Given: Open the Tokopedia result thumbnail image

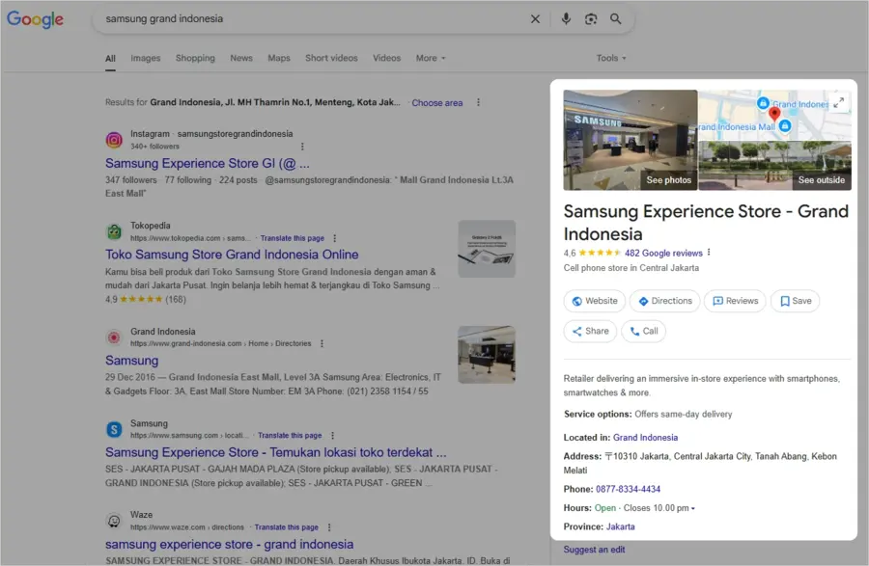Looking at the screenshot, I should (487, 249).
